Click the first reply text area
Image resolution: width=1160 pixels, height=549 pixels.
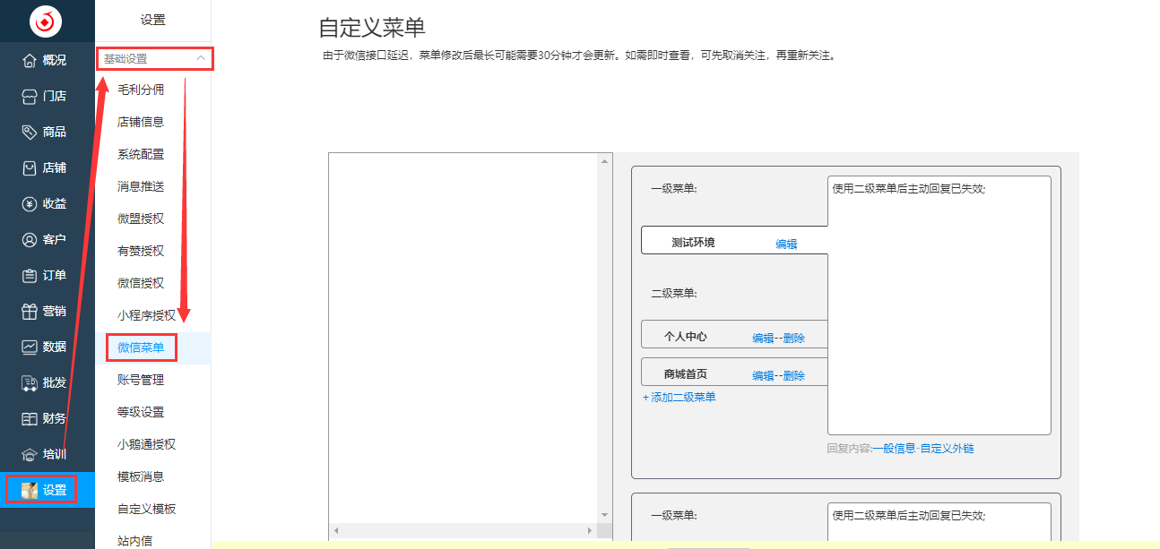tap(939, 305)
